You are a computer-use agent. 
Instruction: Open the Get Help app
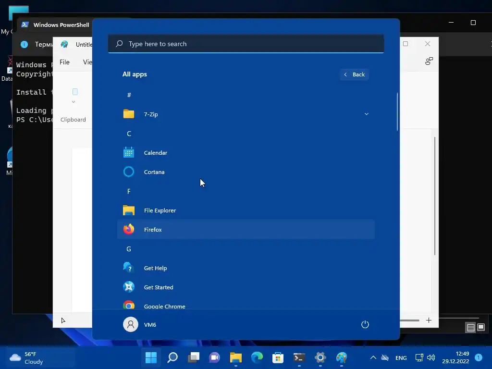pyautogui.click(x=246, y=268)
